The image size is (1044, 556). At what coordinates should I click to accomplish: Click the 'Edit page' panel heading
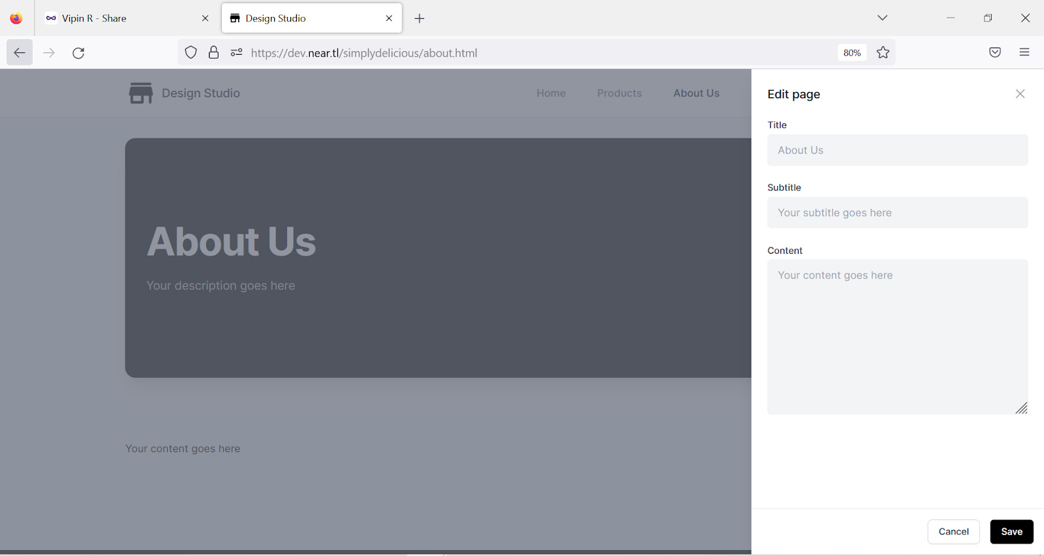click(793, 95)
